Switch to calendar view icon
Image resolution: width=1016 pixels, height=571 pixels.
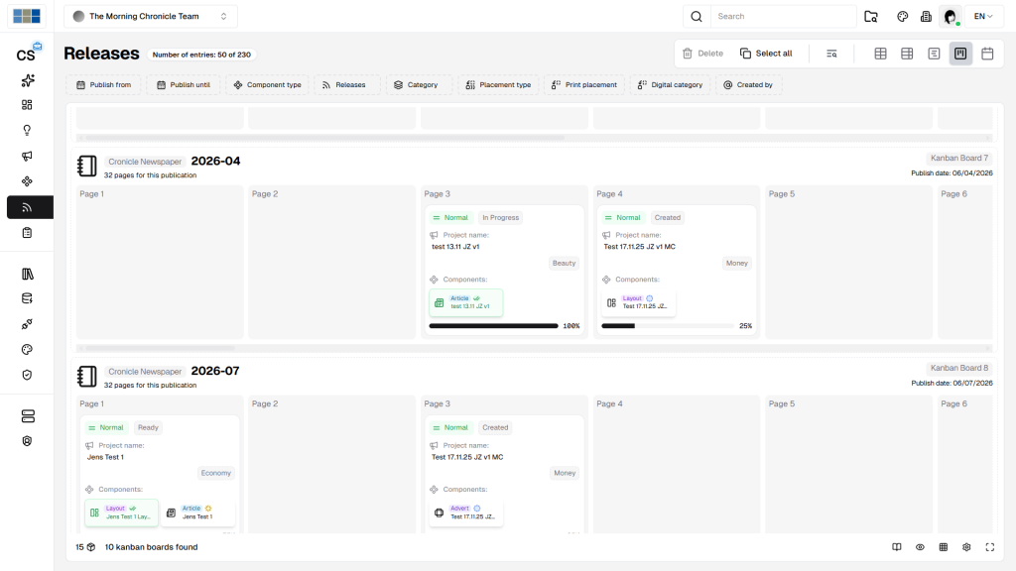tap(987, 54)
